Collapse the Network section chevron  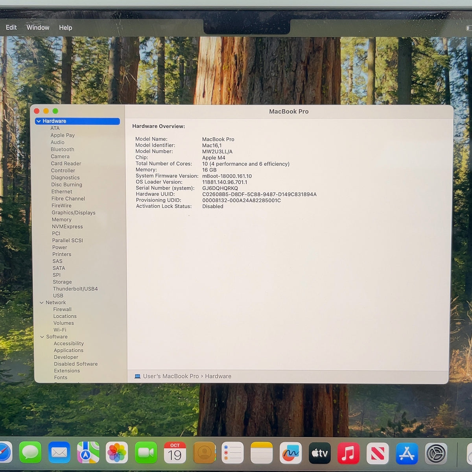42,302
